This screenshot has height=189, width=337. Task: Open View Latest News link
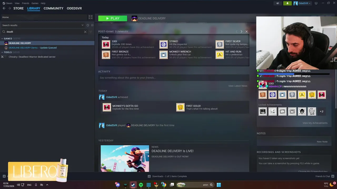coord(238,86)
